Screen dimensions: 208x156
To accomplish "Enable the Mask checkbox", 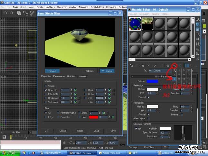I will tap(86, 90).
